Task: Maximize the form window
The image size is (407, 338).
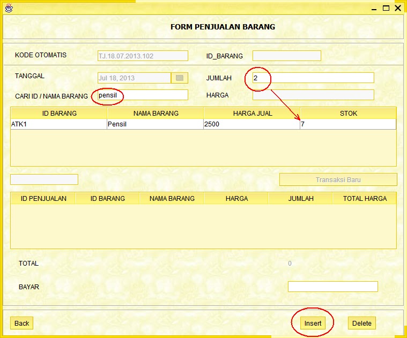Action: tap(386, 8)
